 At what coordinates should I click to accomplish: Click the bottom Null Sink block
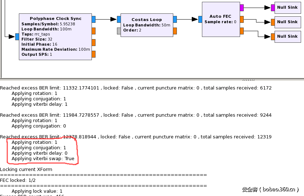pyautogui.click(x=287, y=36)
